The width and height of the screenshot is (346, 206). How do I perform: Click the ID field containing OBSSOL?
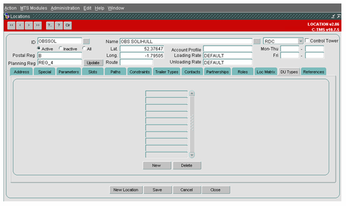[x=60, y=41]
